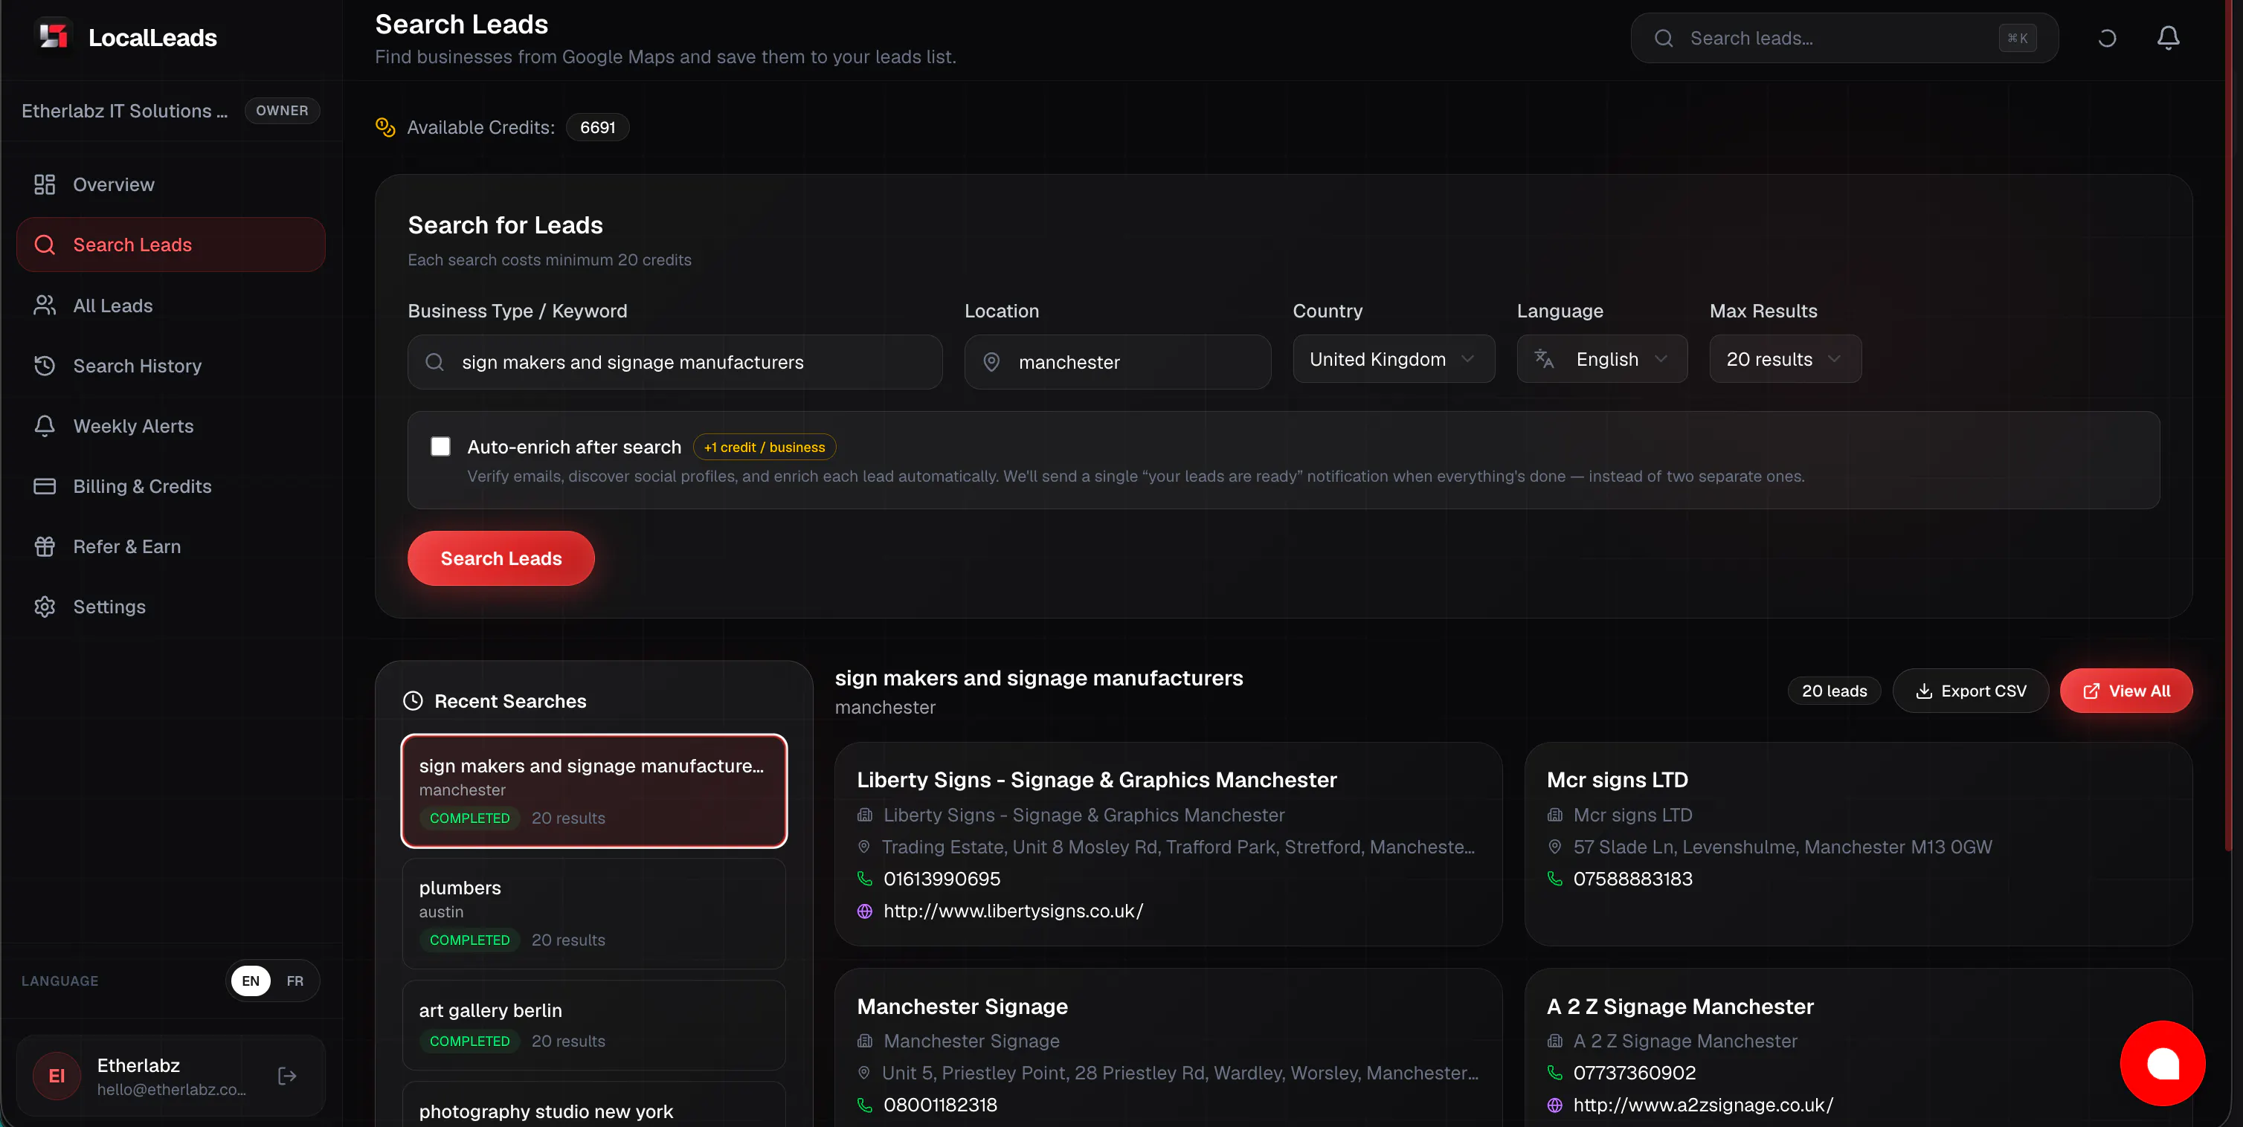Viewport: 2243px width, 1127px height.
Task: Go to Search Leads menu item
Action: (170, 245)
